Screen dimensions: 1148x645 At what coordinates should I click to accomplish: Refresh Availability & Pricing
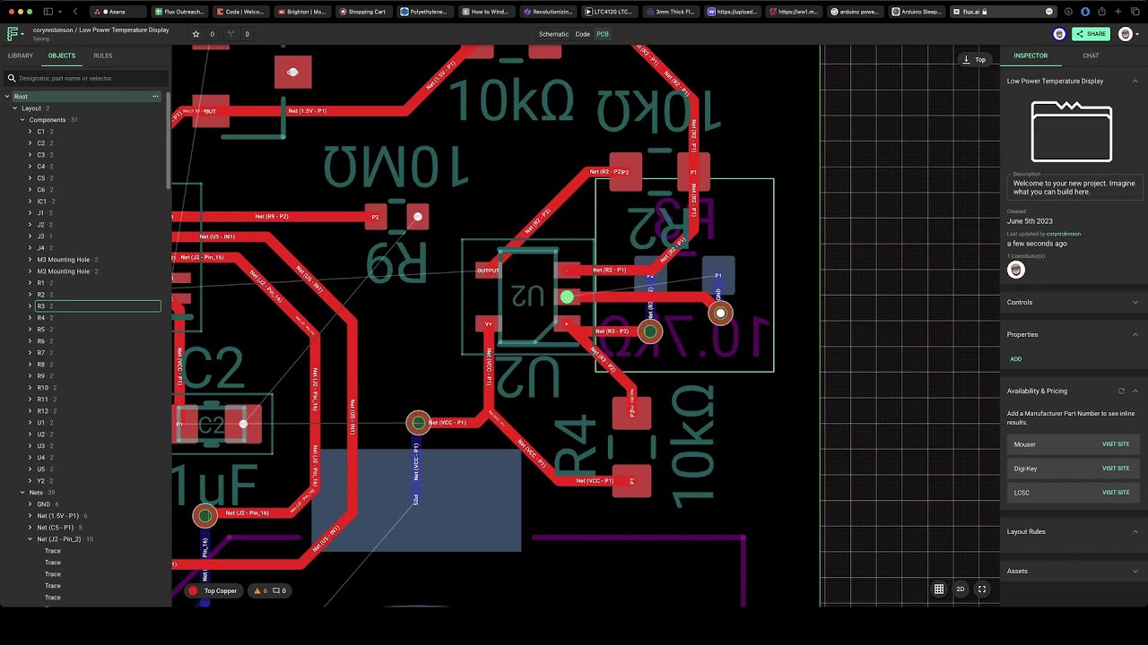coord(1121,391)
